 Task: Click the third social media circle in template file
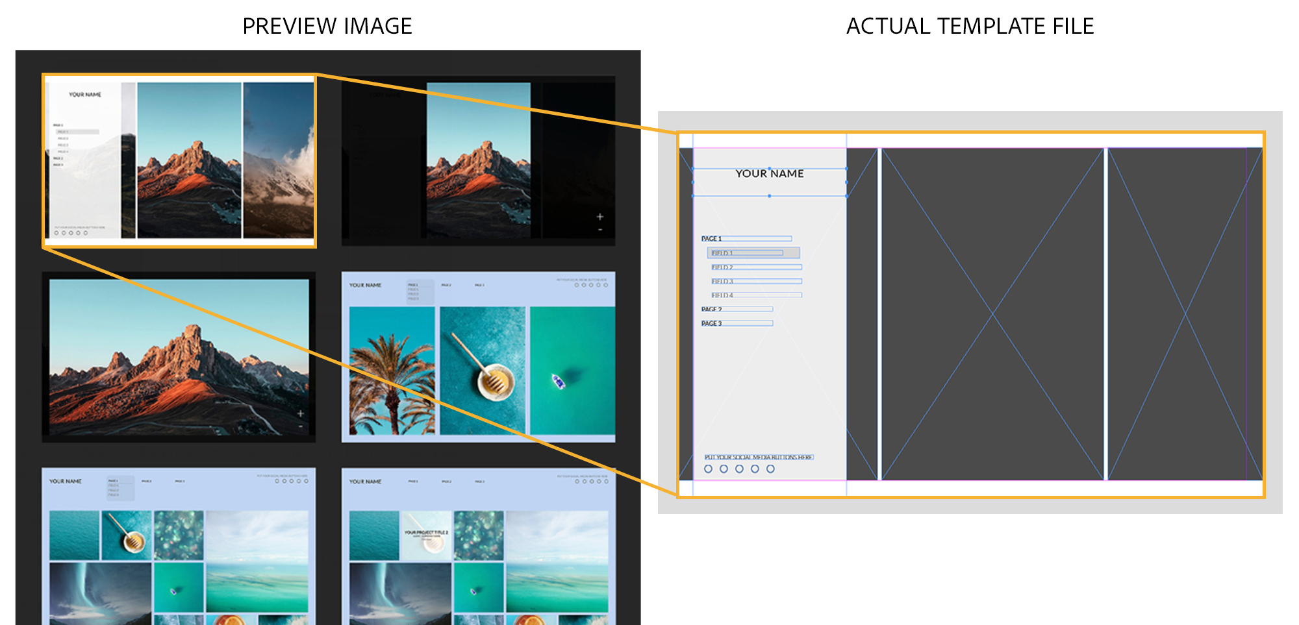739,469
